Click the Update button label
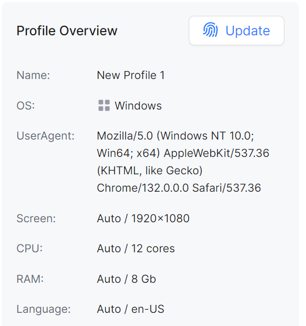Screen dimensions: 306x326 click(x=248, y=31)
